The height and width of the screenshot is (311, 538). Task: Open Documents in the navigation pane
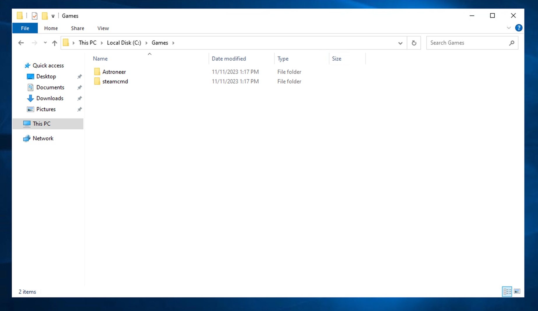[50, 87]
